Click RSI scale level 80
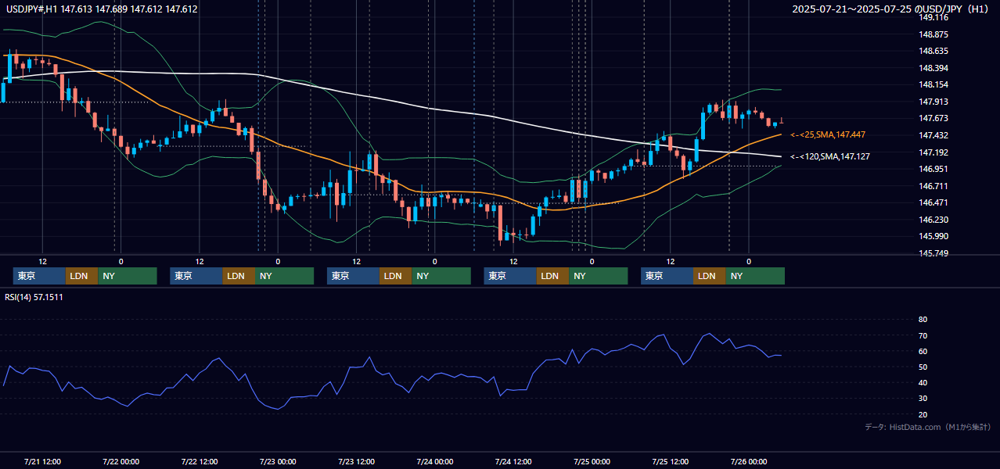Viewport: 1000px width, 469px height. pyautogui.click(x=923, y=320)
